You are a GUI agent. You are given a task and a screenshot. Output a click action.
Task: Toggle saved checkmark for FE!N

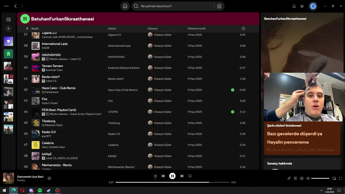pos(233,112)
